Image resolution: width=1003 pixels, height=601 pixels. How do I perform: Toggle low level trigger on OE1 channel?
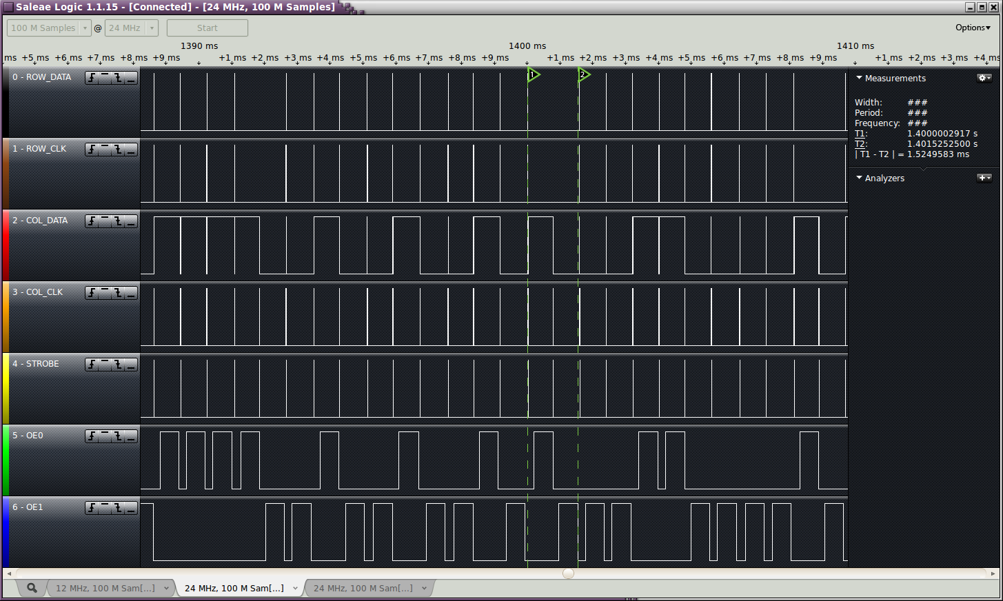coord(131,508)
